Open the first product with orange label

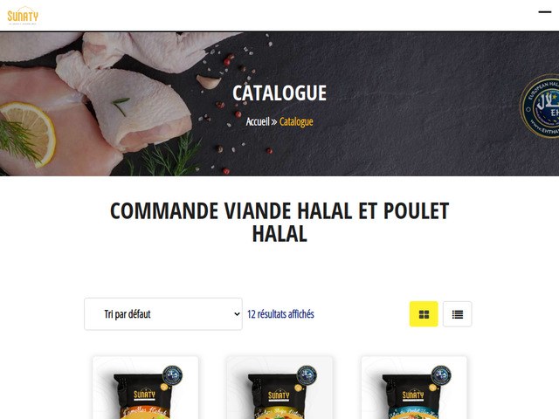click(x=146, y=388)
